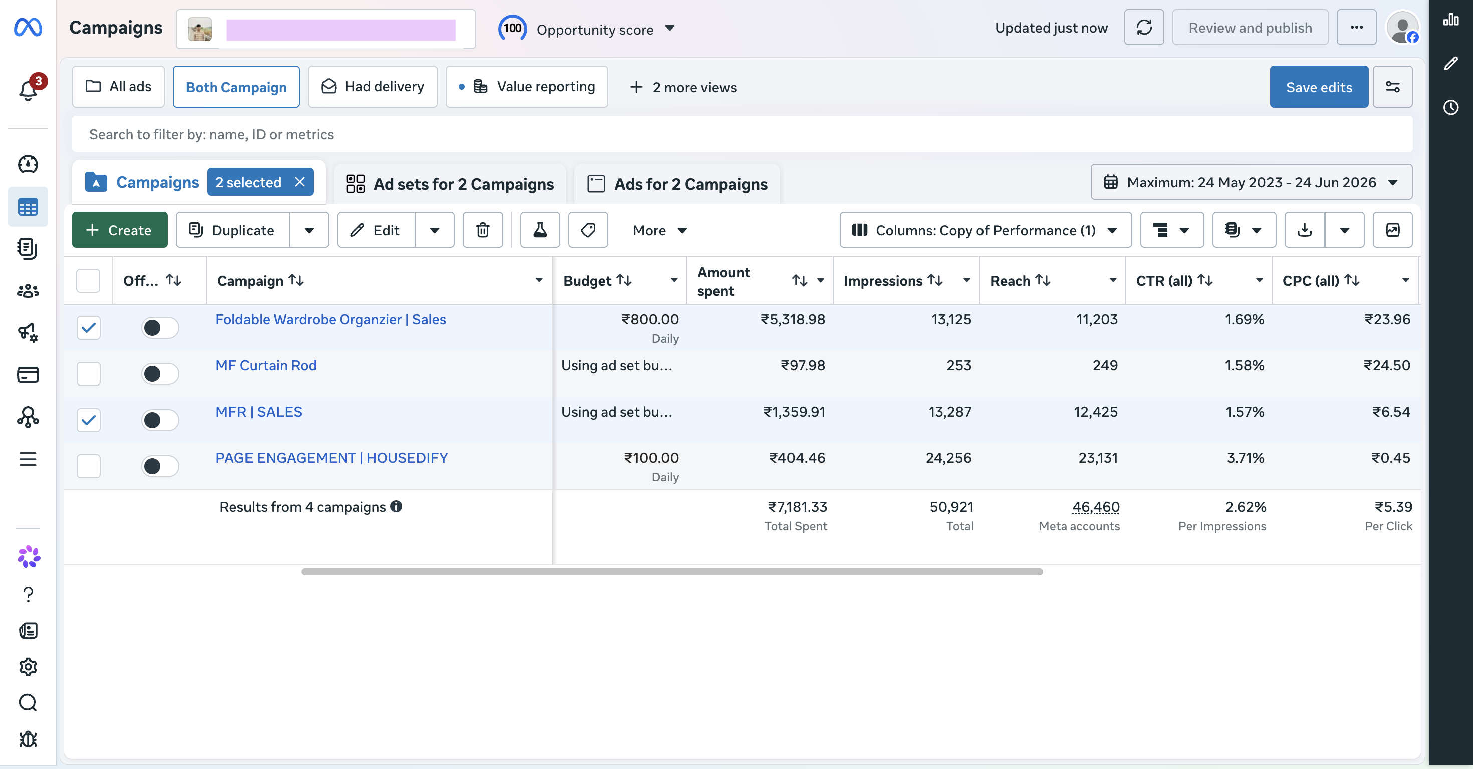The image size is (1473, 769).
Task: Click the Save edits button
Action: tap(1319, 86)
